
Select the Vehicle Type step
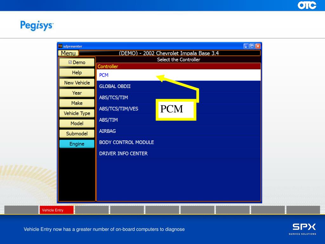point(77,113)
